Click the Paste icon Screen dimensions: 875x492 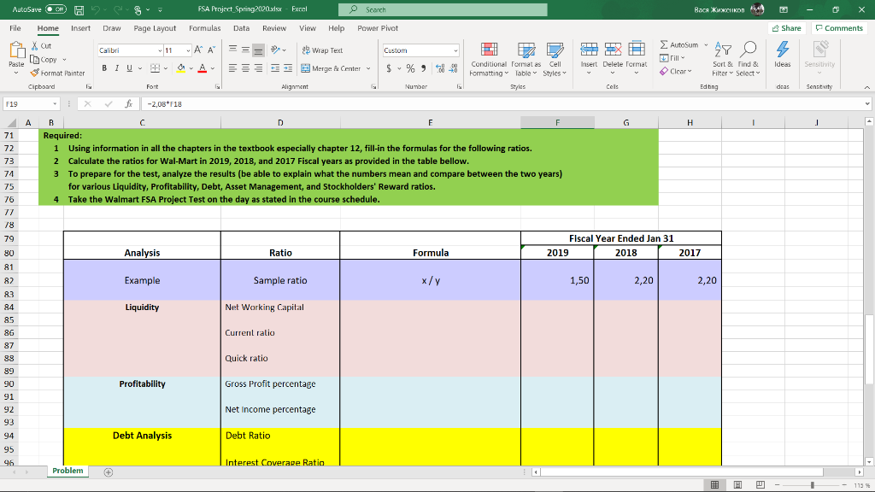pos(17,50)
